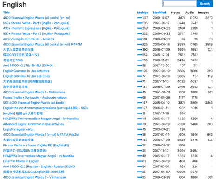Click images count 3870
Viewport: 223px width, 179px height.
pyautogui.click(x=209, y=18)
